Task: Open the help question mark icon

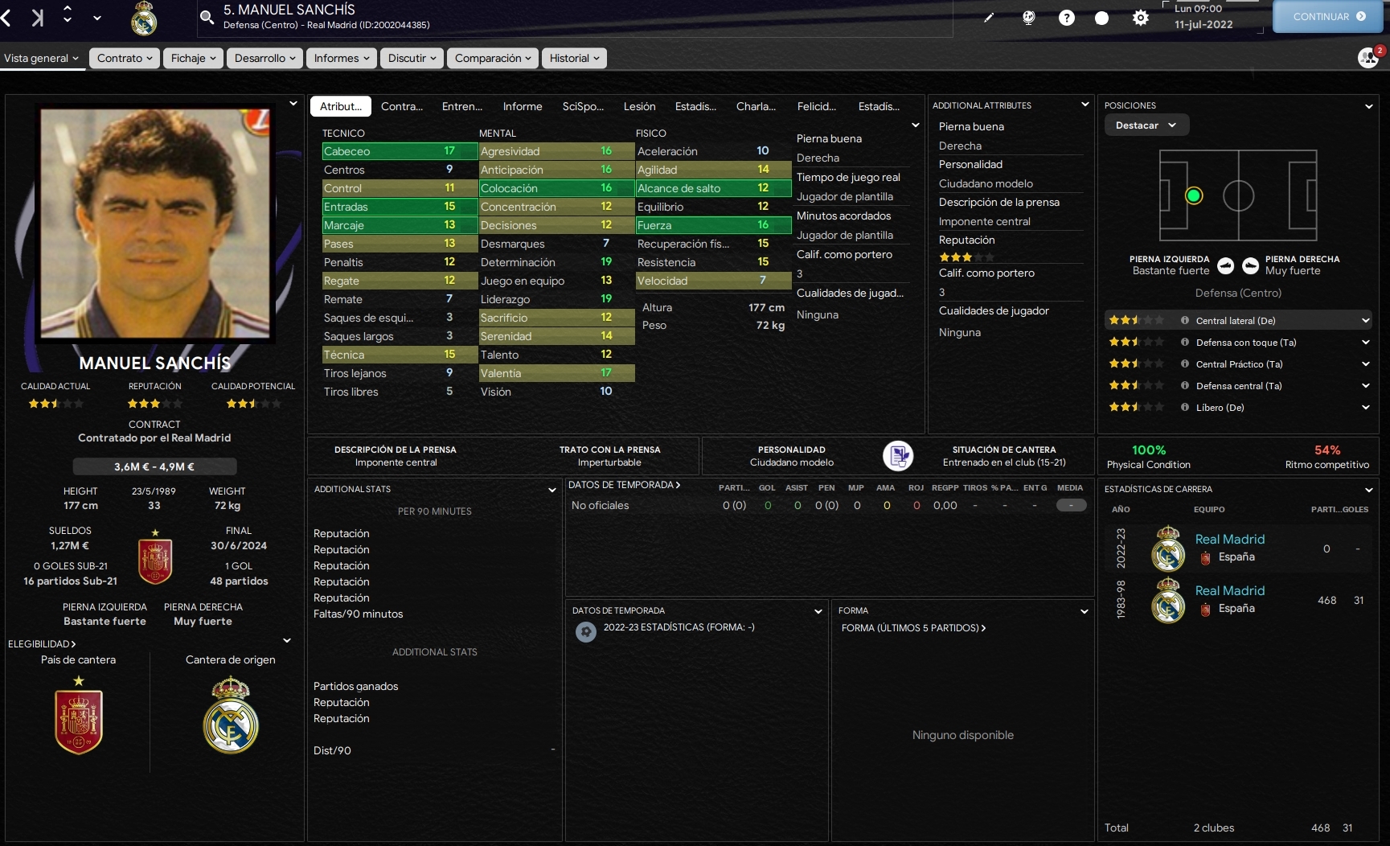Action: [x=1066, y=18]
